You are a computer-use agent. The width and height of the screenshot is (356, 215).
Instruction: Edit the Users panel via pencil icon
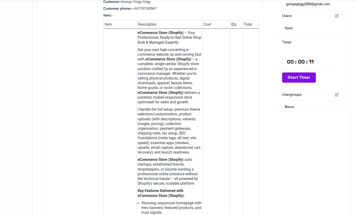[337, 16]
